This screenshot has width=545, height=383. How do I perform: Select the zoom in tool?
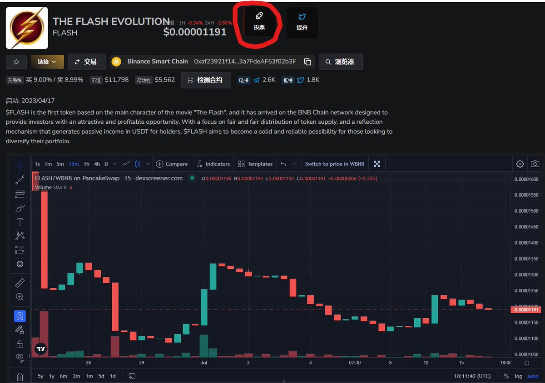coord(20,297)
